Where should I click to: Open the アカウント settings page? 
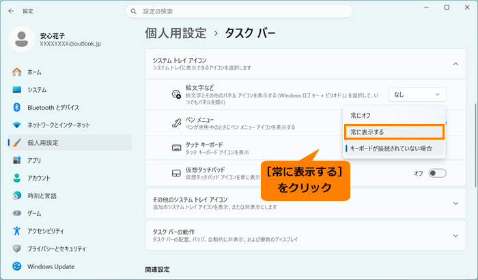70,178
